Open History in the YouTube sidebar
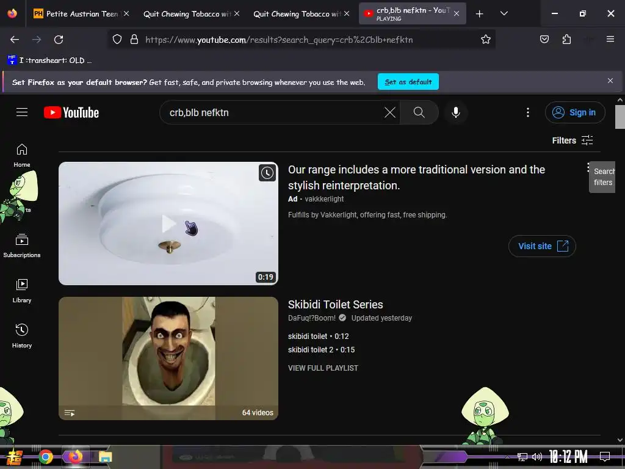Image resolution: width=625 pixels, height=469 pixels. (22, 336)
